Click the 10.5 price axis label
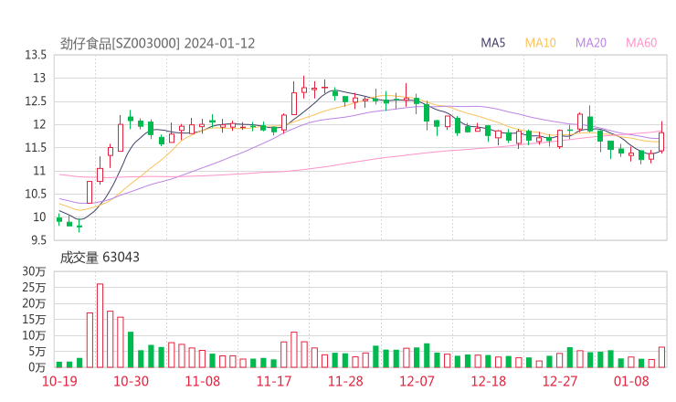 tap(36, 194)
